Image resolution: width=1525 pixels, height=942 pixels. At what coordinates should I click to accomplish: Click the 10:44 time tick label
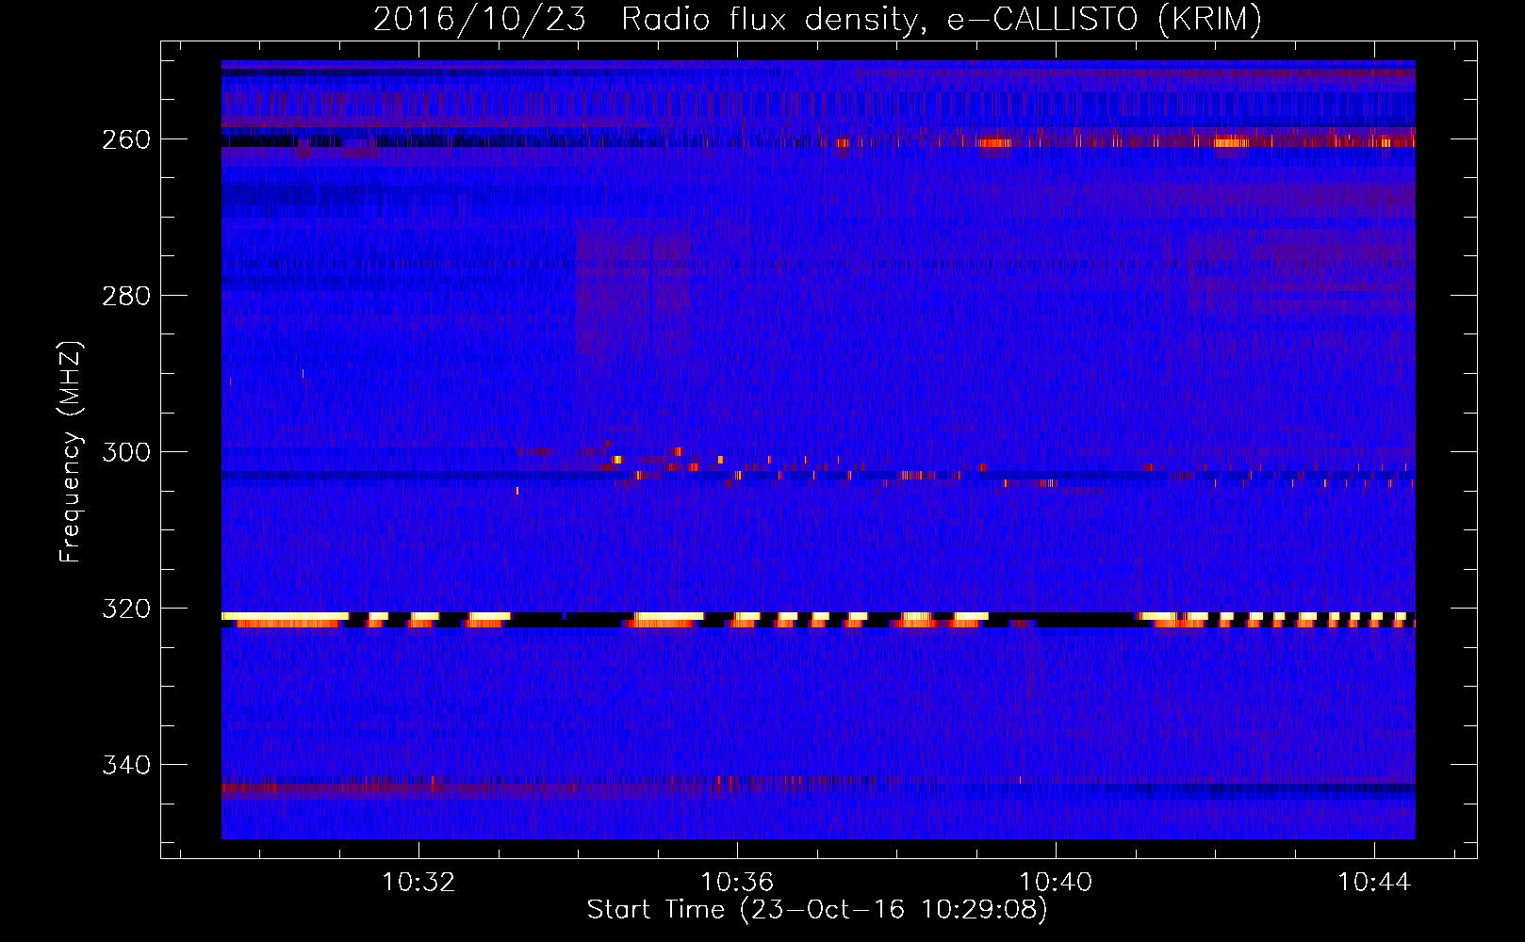1374,882
